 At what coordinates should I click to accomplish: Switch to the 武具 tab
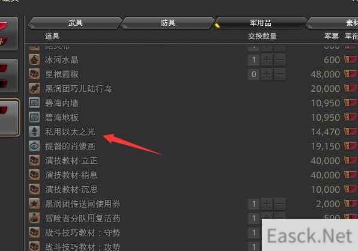pos(75,23)
